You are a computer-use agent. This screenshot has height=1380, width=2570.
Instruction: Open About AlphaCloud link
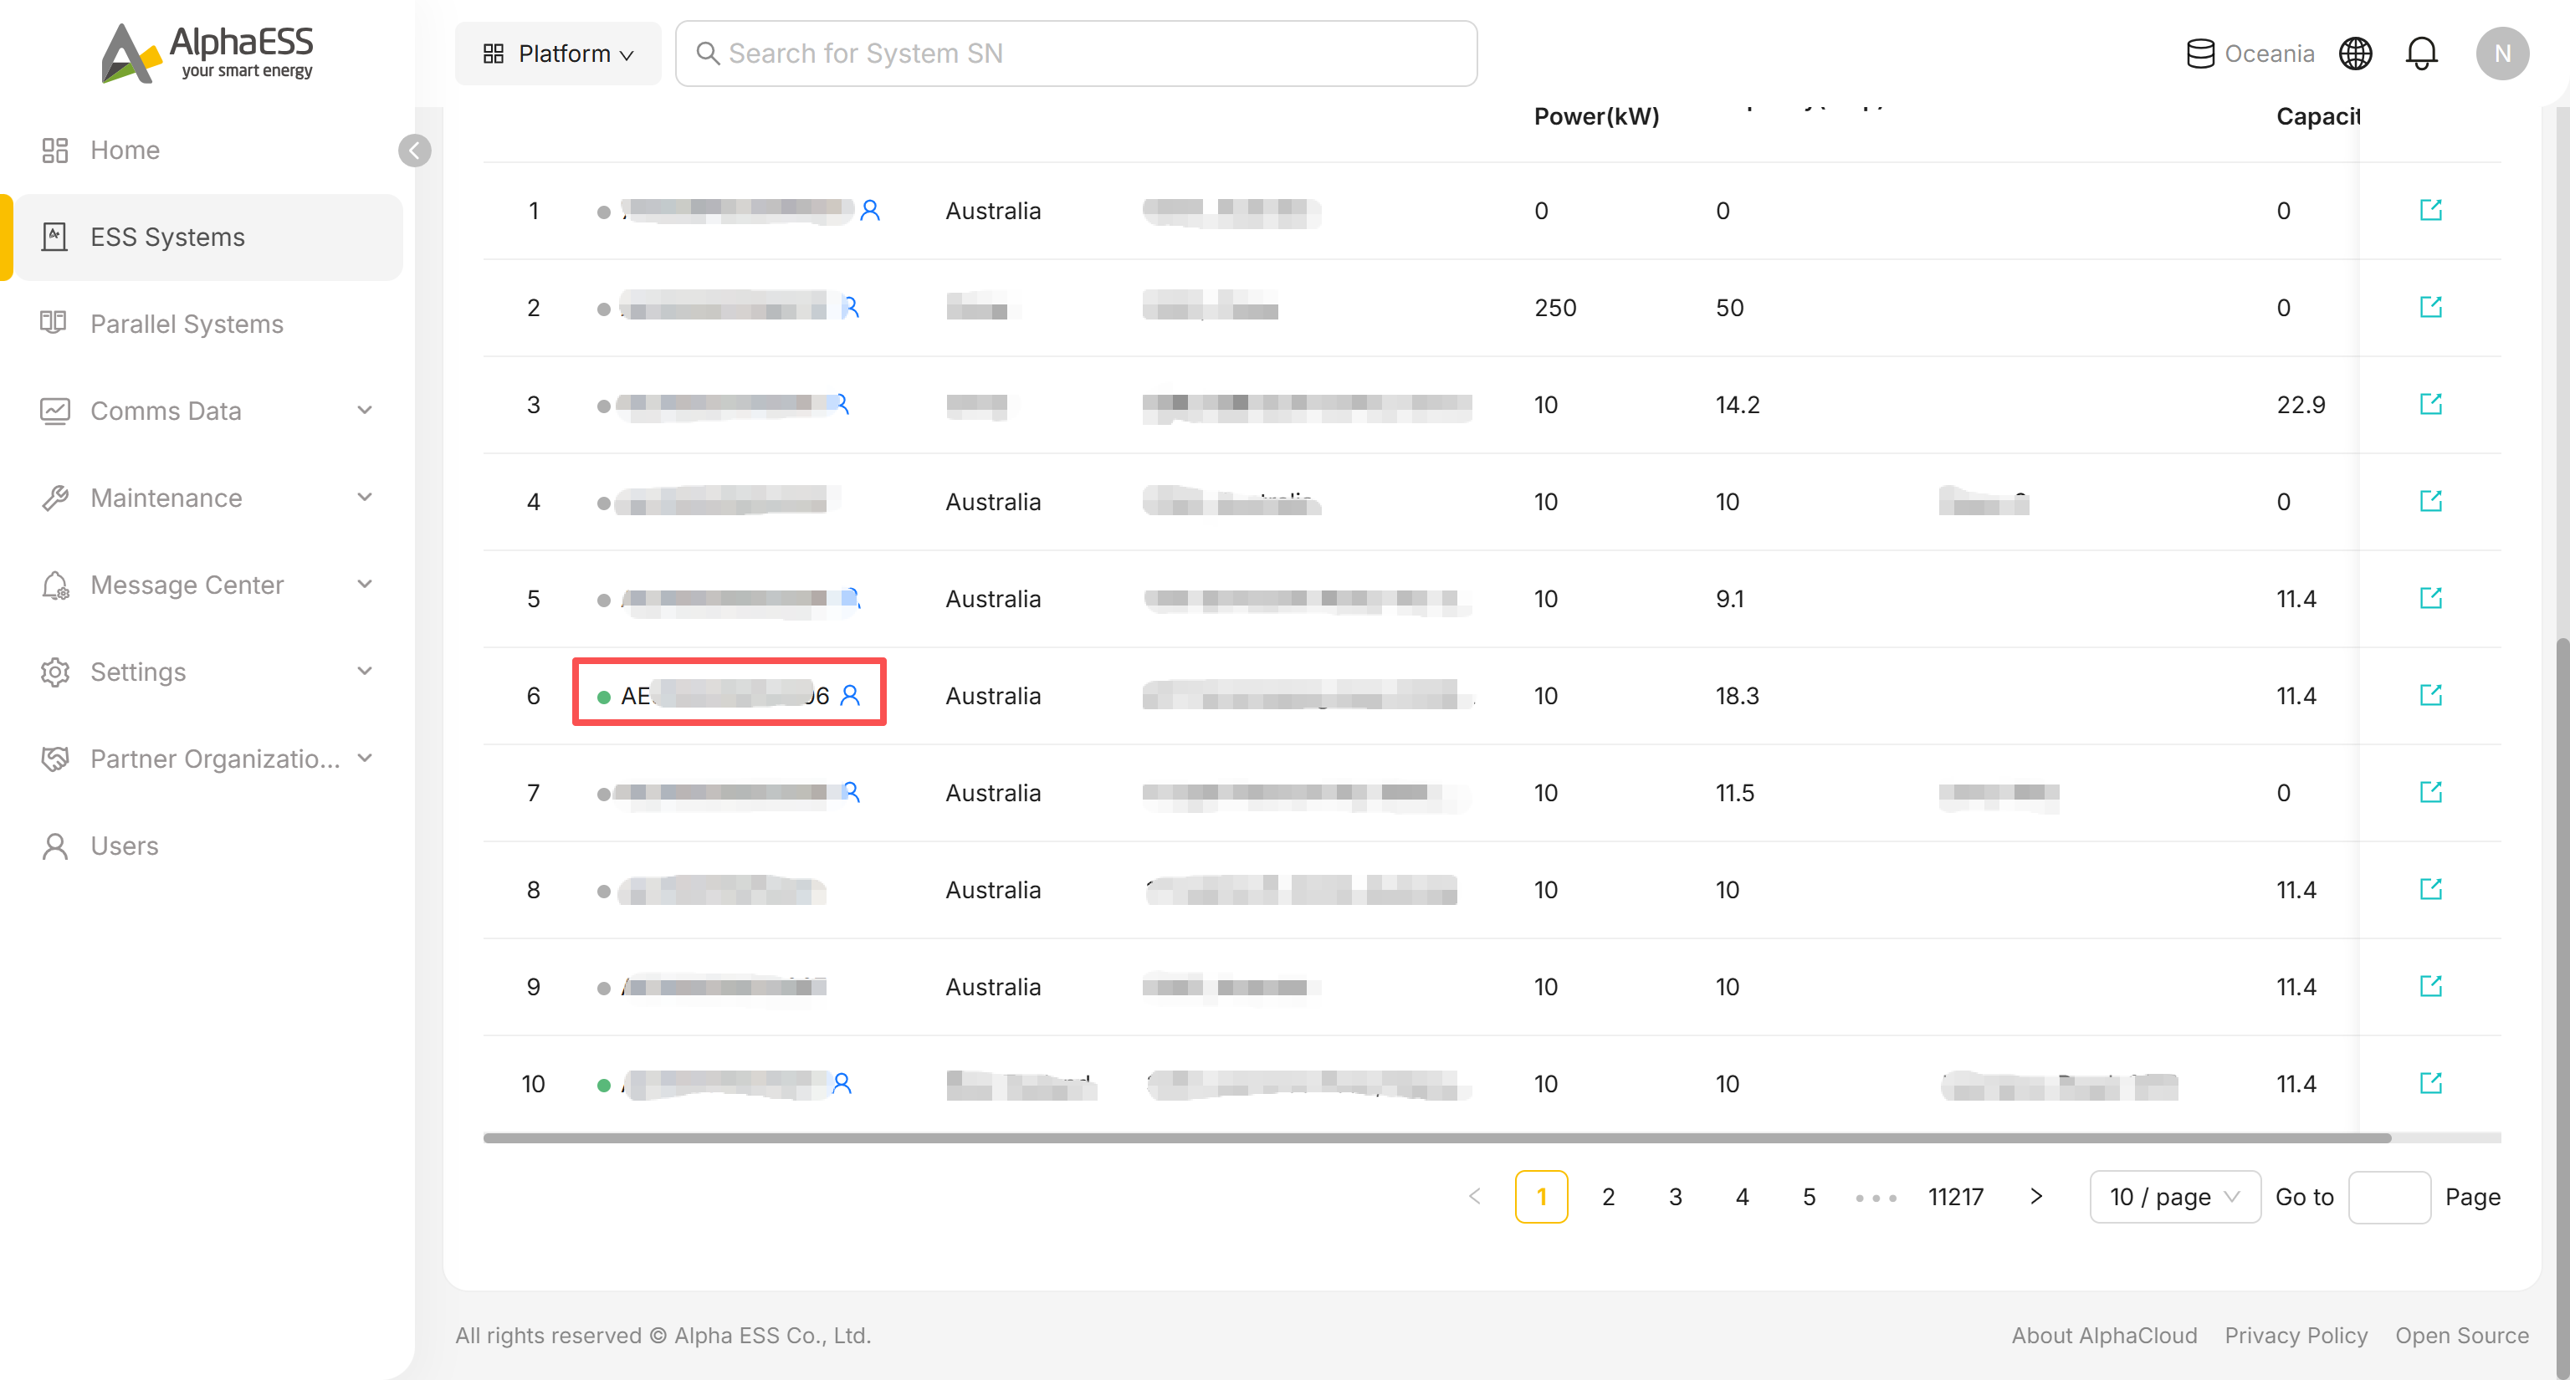tap(2104, 1335)
